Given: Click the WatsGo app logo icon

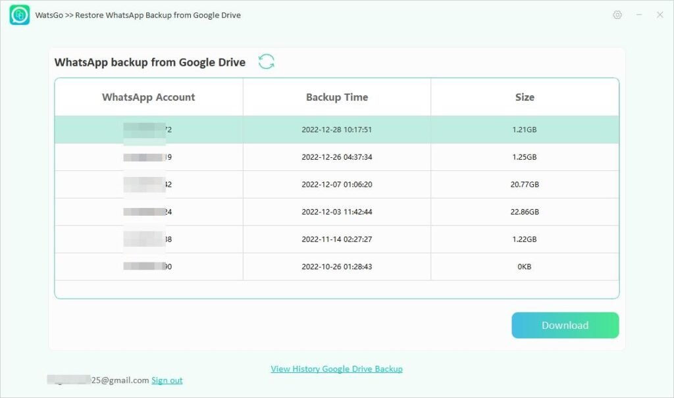Looking at the screenshot, I should coord(19,14).
